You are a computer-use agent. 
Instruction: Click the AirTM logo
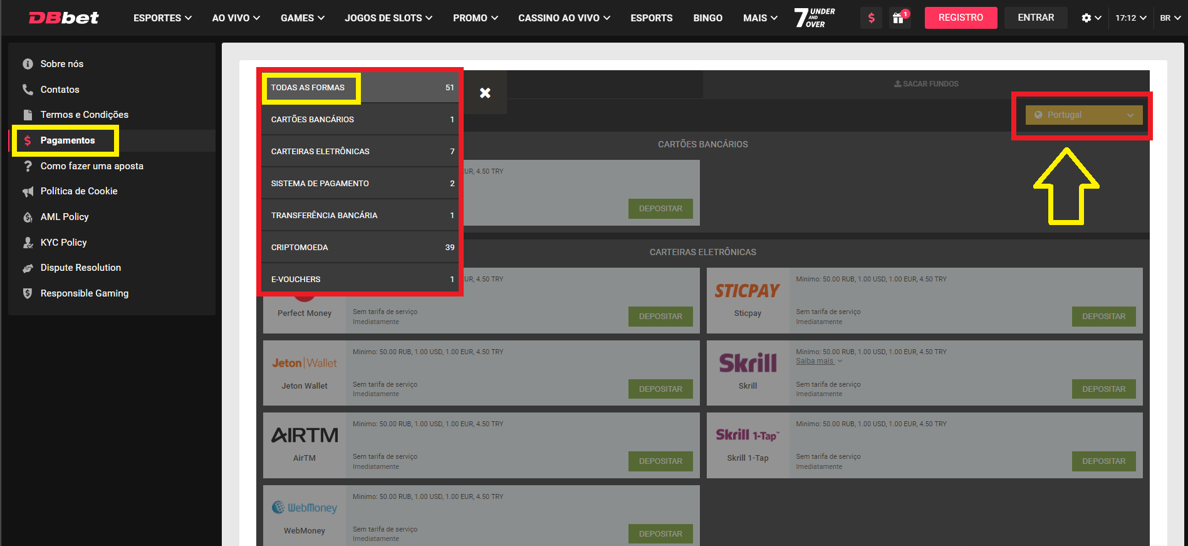(305, 435)
